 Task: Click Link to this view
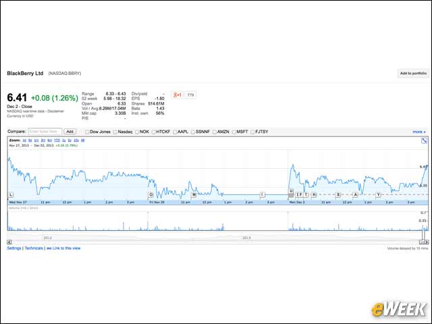pyautogui.click(x=66, y=248)
